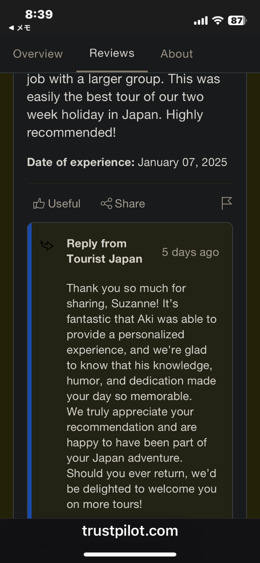Tap the "Reply from Tourist Japan" heading
Viewport: 260px width, 563px height.
(104, 251)
